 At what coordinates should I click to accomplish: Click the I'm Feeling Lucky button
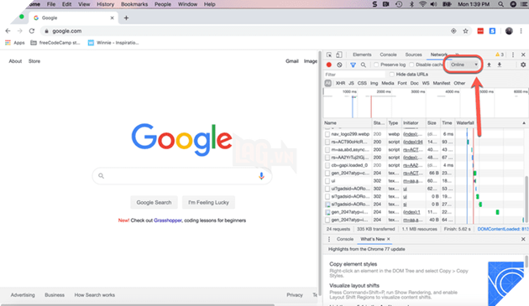pyautogui.click(x=208, y=203)
